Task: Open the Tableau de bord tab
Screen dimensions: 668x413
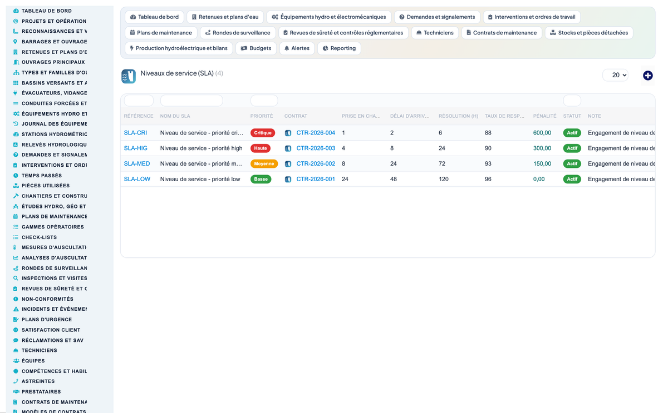Action: (x=154, y=17)
